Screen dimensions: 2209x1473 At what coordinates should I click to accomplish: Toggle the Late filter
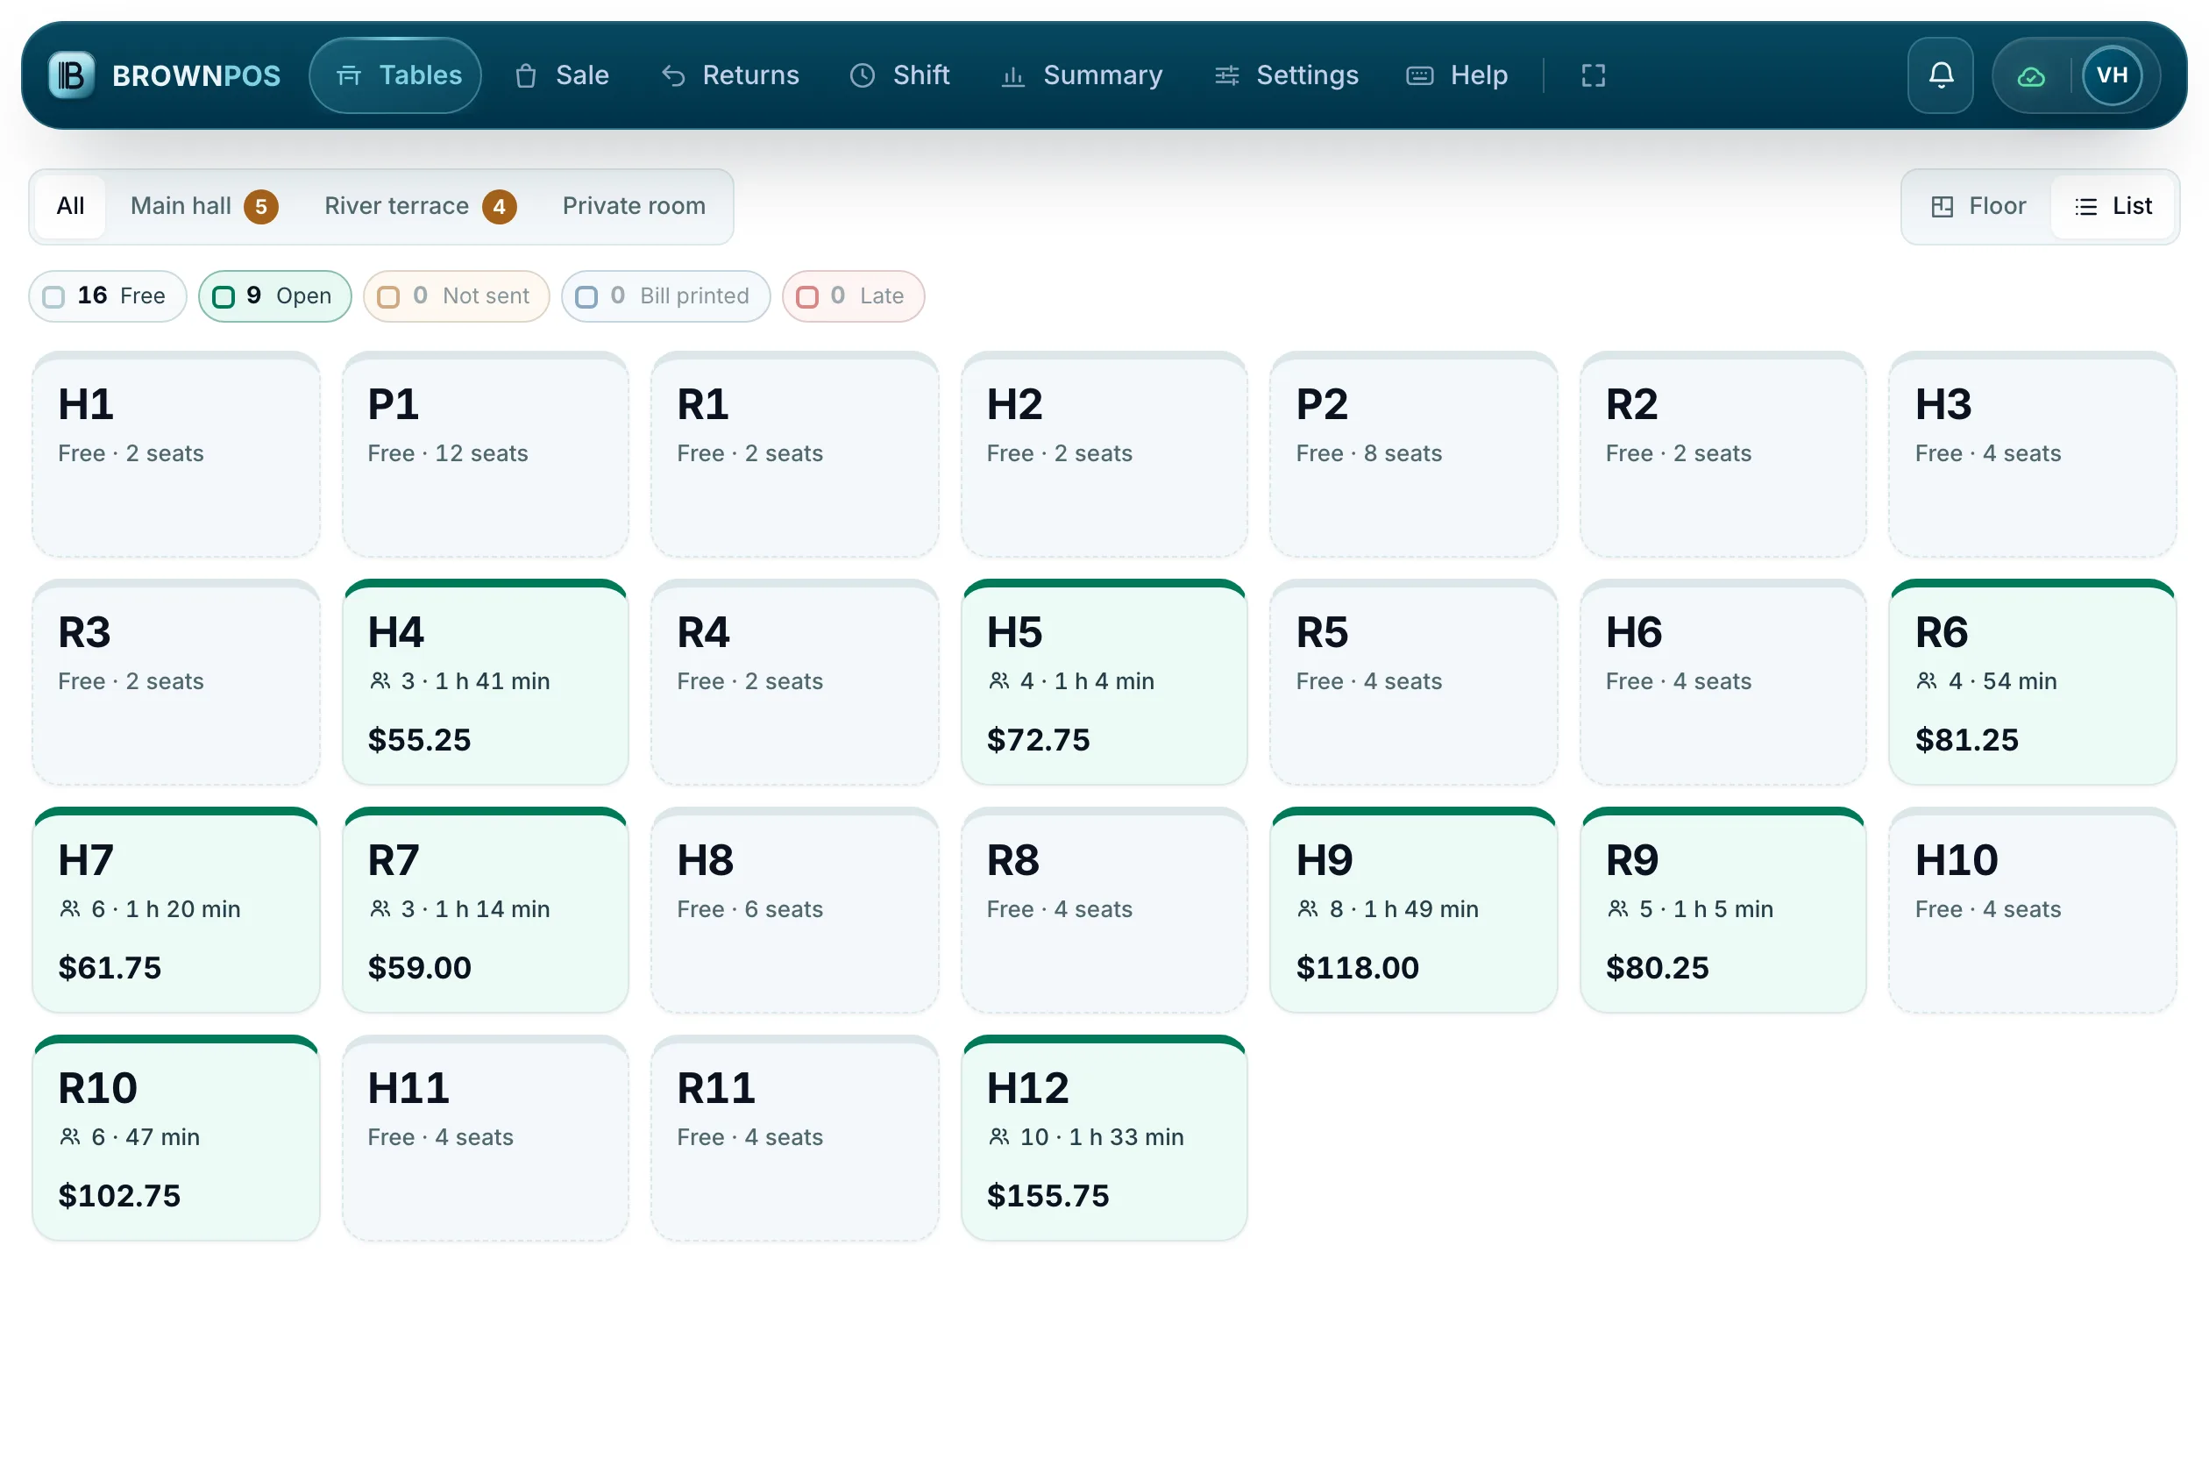coord(853,296)
